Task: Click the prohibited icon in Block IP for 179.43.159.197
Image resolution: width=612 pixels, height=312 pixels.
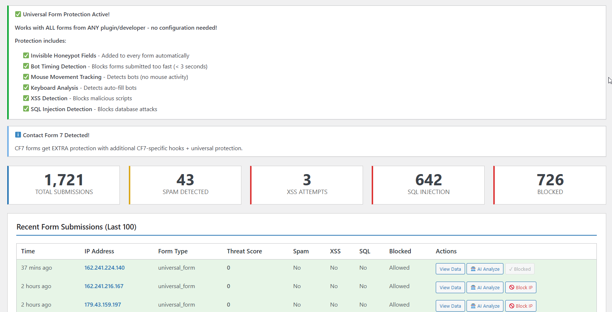Action: [x=512, y=306]
